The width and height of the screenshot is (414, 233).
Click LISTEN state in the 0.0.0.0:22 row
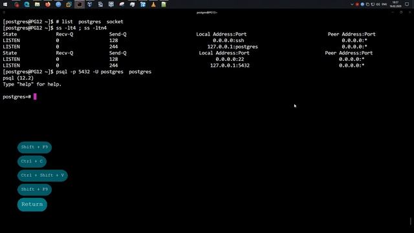(x=12, y=59)
